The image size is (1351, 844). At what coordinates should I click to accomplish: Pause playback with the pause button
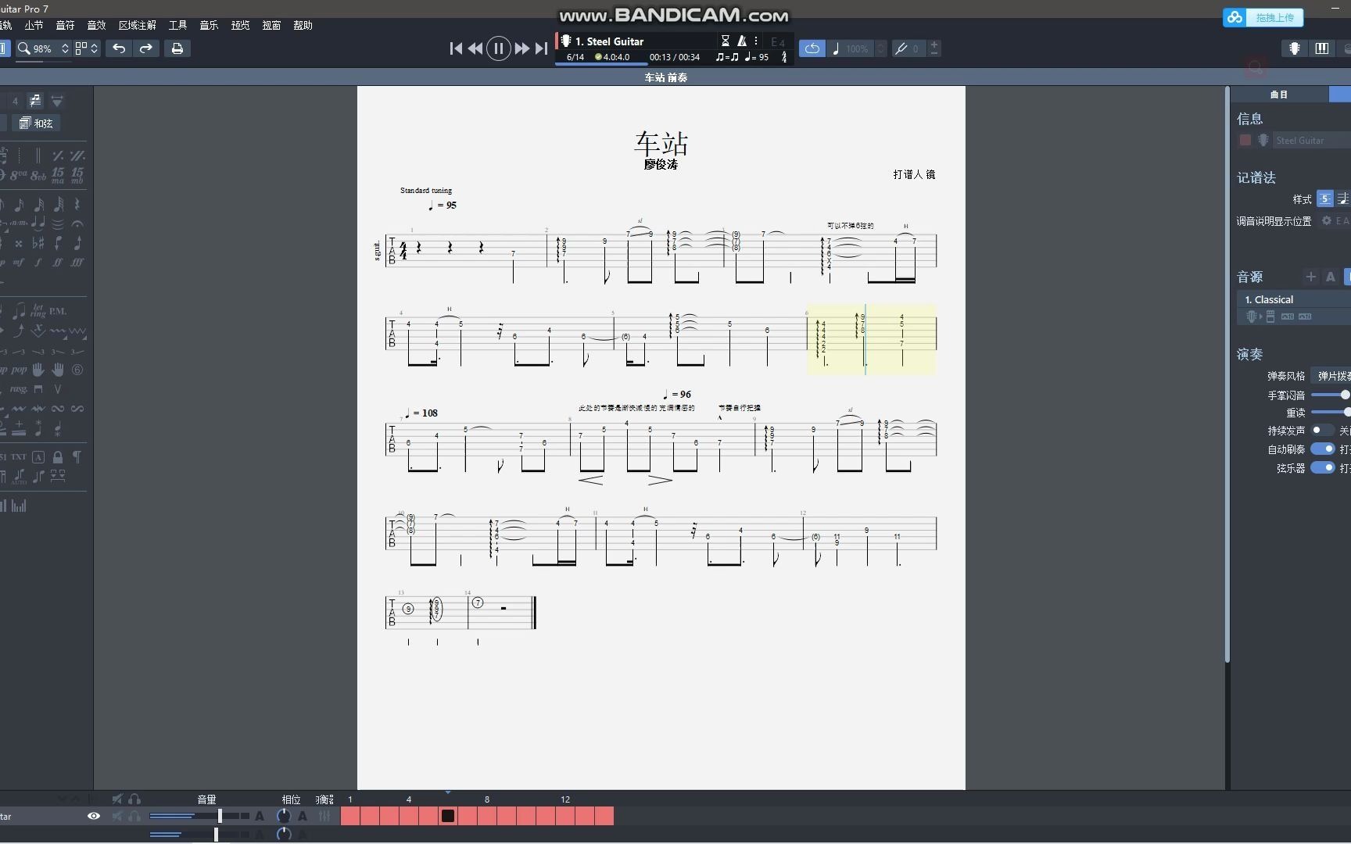[498, 48]
